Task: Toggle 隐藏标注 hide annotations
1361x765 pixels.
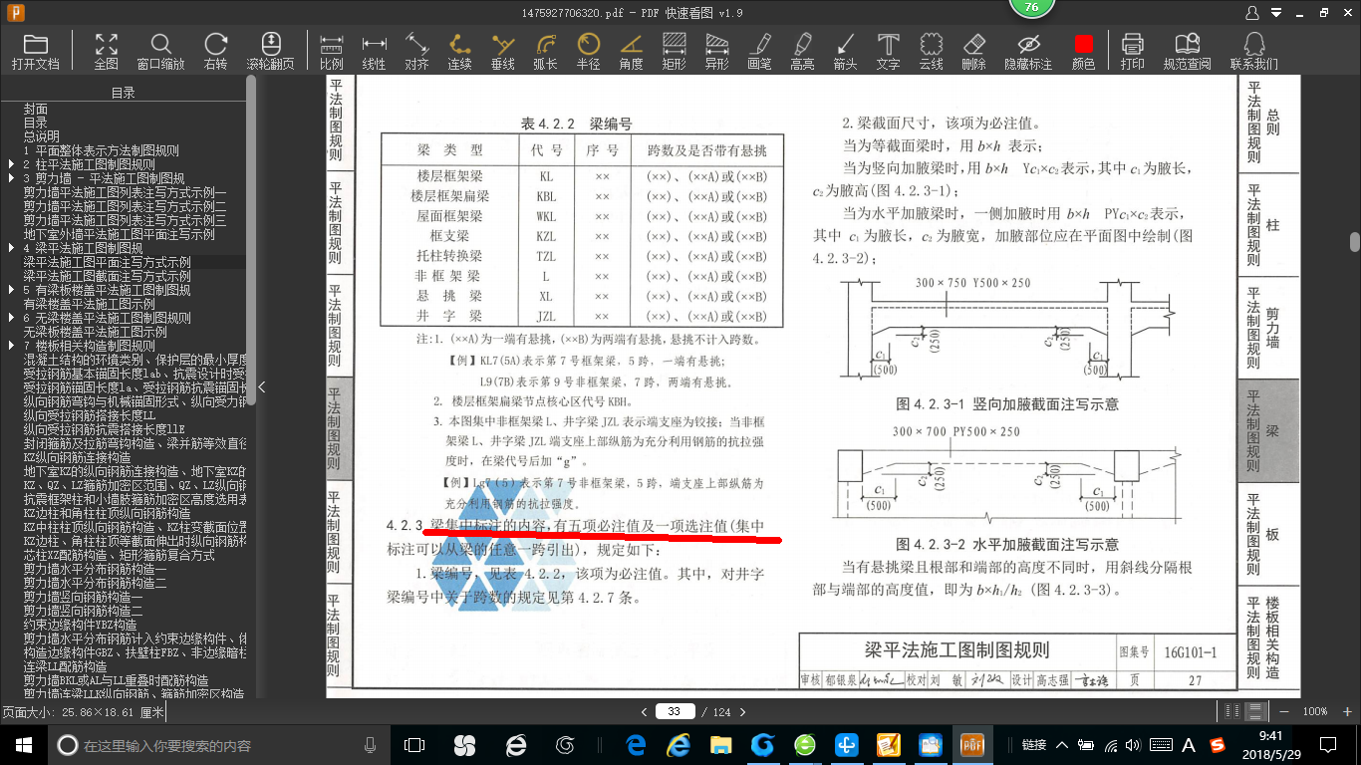Action: pos(1028,51)
